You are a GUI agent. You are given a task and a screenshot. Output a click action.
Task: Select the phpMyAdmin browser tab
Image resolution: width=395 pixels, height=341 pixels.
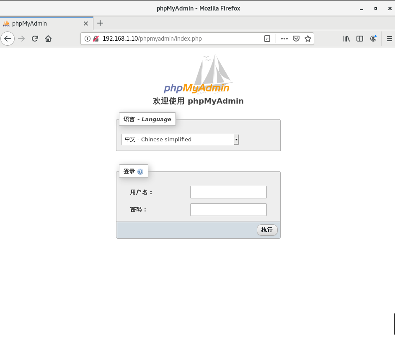click(46, 23)
